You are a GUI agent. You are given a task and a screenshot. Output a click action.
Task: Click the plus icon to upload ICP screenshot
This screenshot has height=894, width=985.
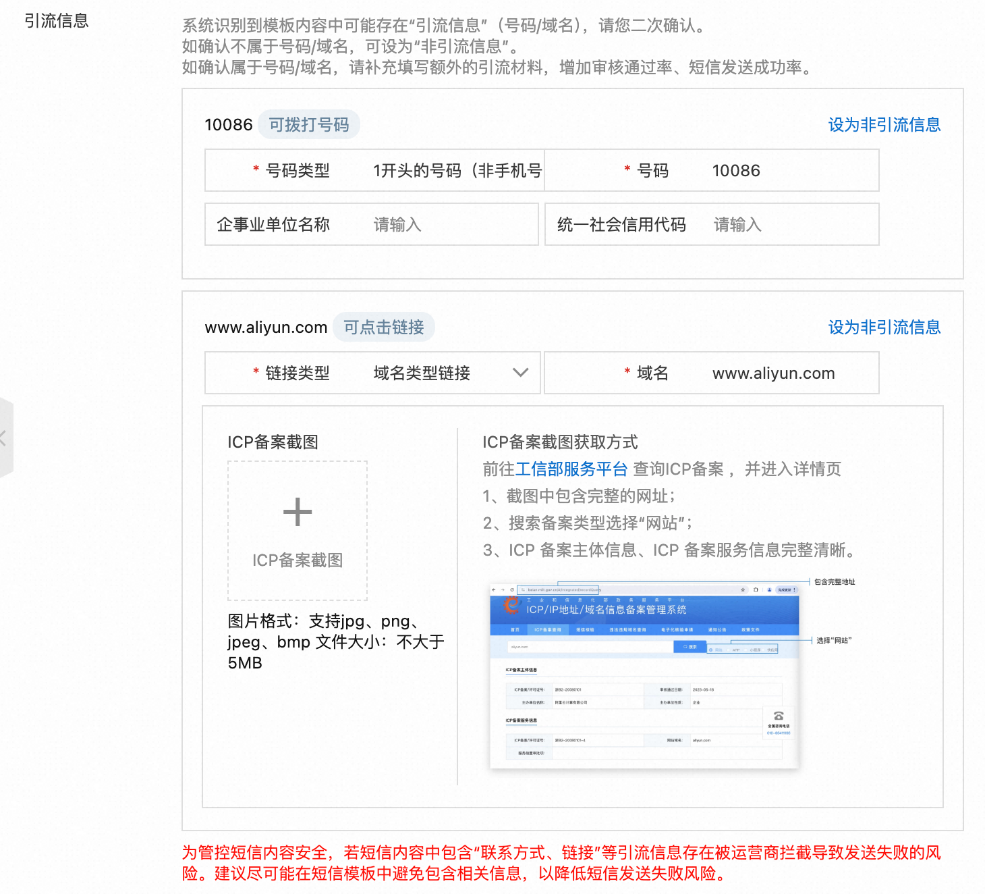click(x=298, y=512)
